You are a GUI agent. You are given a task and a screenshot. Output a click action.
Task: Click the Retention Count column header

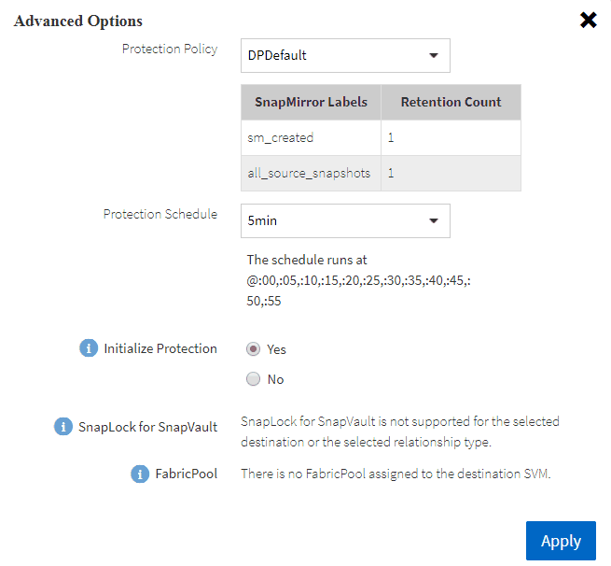pos(451,102)
